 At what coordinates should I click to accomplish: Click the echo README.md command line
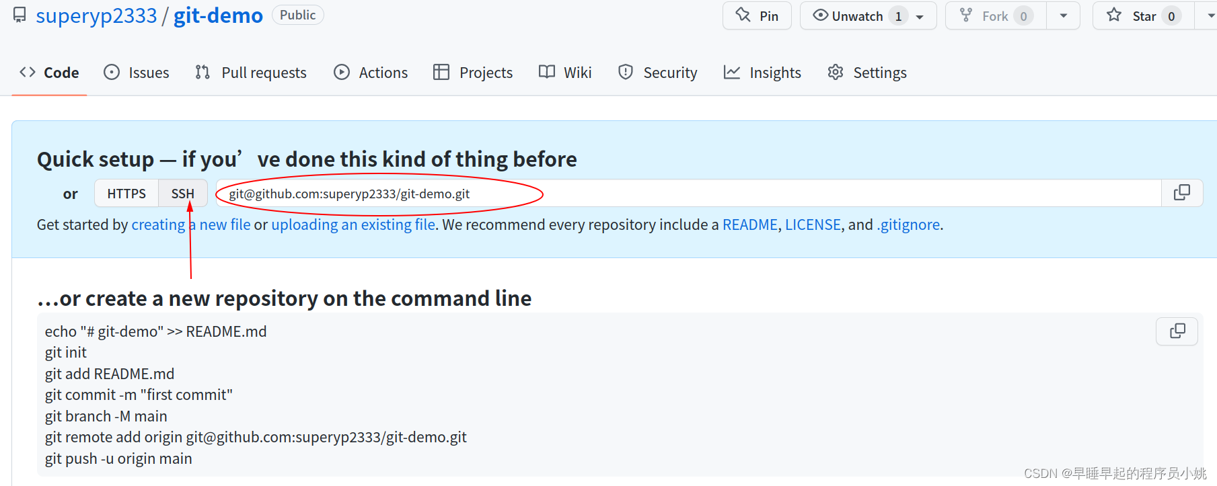pyautogui.click(x=156, y=331)
